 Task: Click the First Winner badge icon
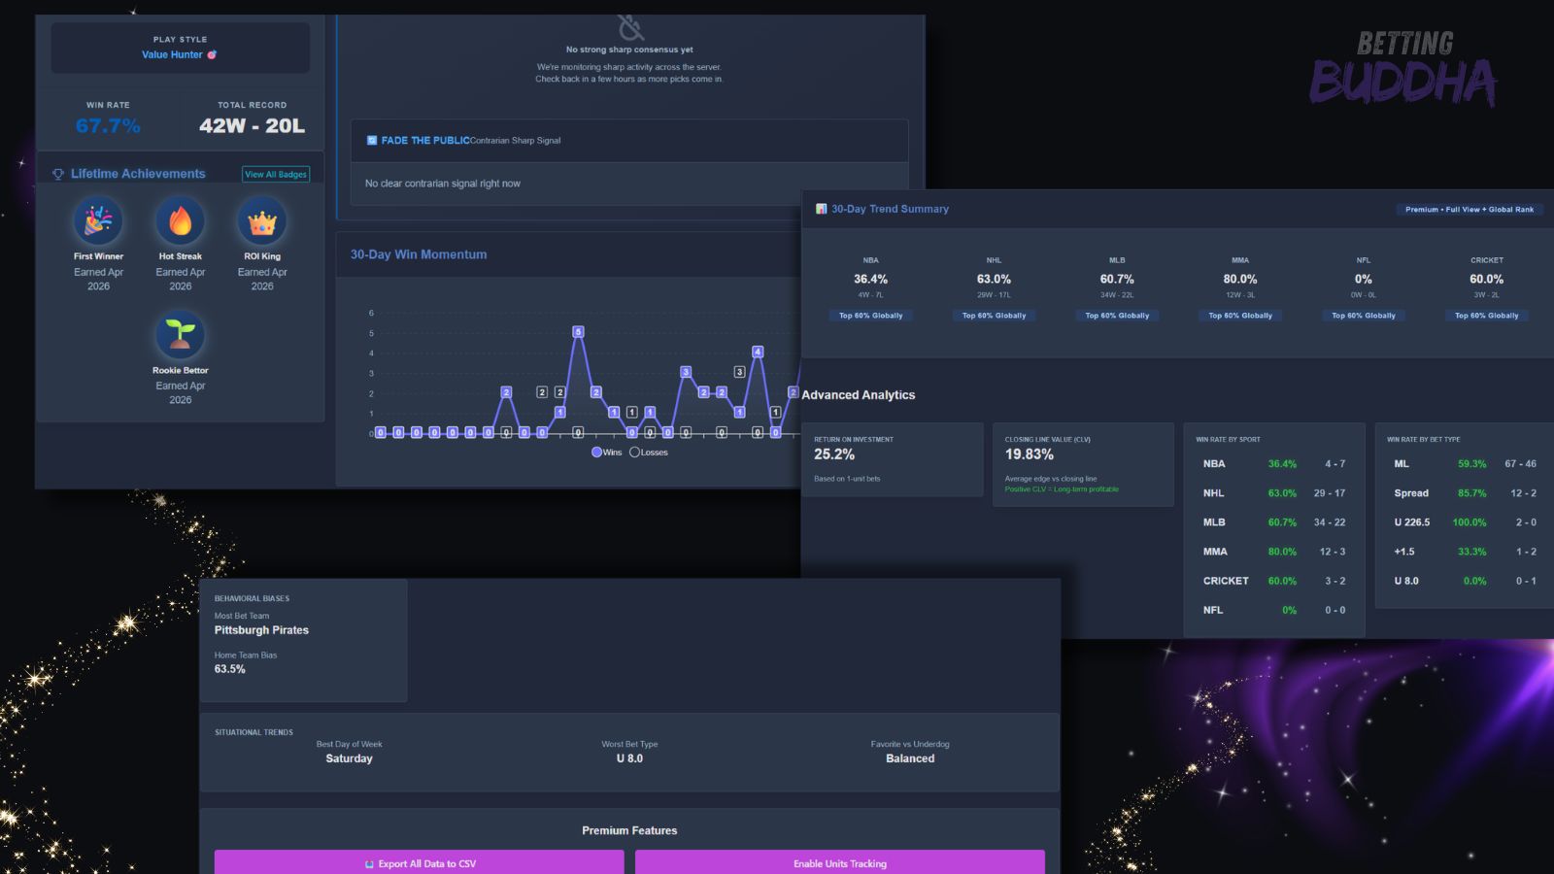(x=98, y=221)
